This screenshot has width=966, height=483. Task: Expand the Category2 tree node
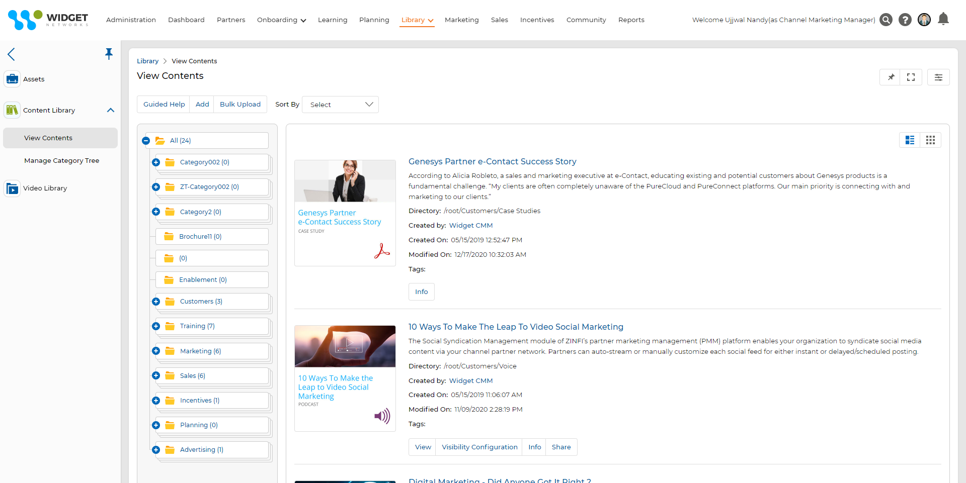pyautogui.click(x=156, y=212)
